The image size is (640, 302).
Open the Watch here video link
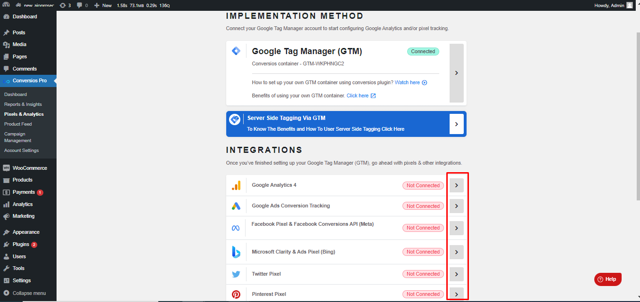coord(411,82)
